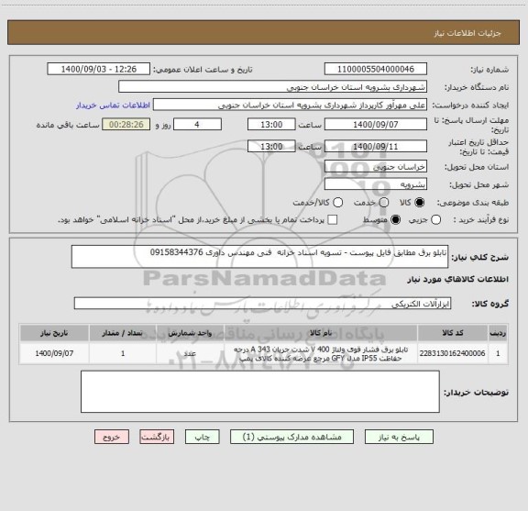The image size is (528, 511).
Task: Click the نام کالا column header
Action: tap(321, 333)
